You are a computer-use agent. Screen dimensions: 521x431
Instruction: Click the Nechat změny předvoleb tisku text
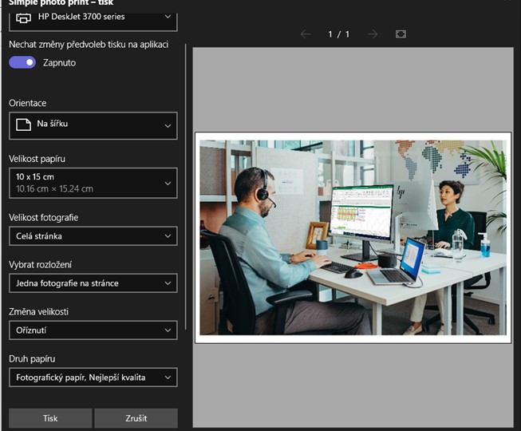coord(89,45)
